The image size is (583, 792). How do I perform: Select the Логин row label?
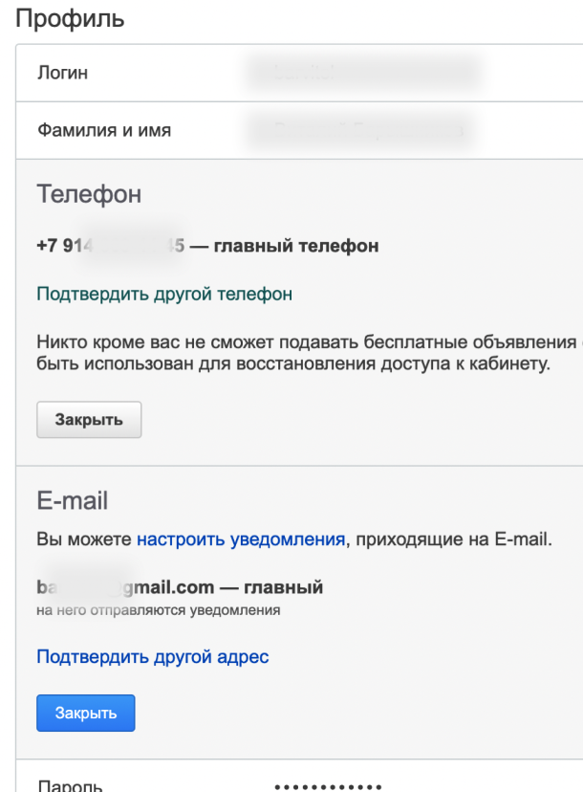click(62, 74)
